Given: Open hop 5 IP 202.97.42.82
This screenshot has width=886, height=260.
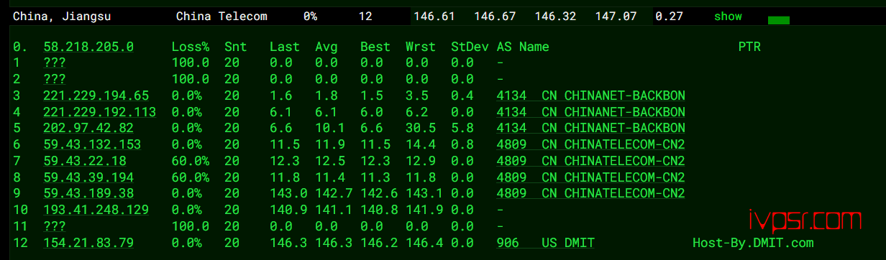Looking at the screenshot, I should click(88, 128).
